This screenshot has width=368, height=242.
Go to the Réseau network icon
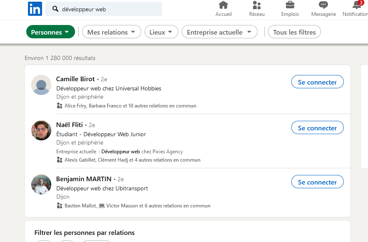257,5
